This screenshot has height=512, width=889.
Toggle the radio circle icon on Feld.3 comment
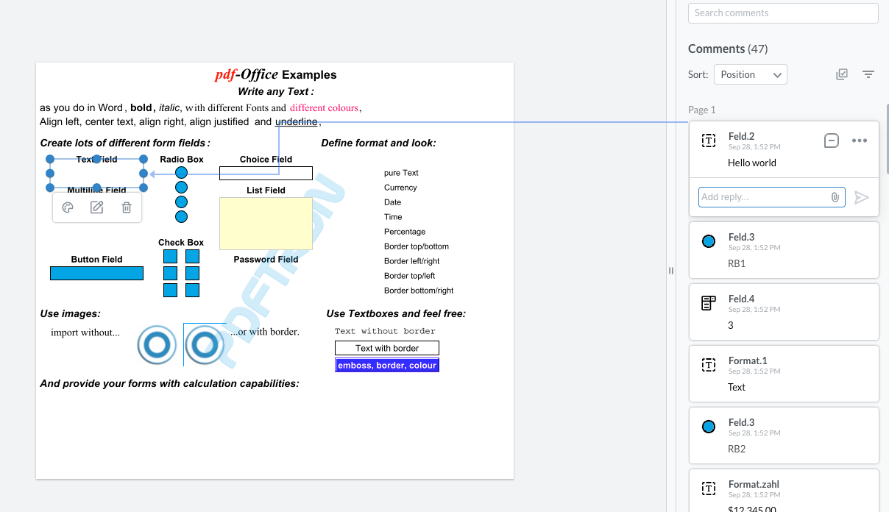(708, 241)
